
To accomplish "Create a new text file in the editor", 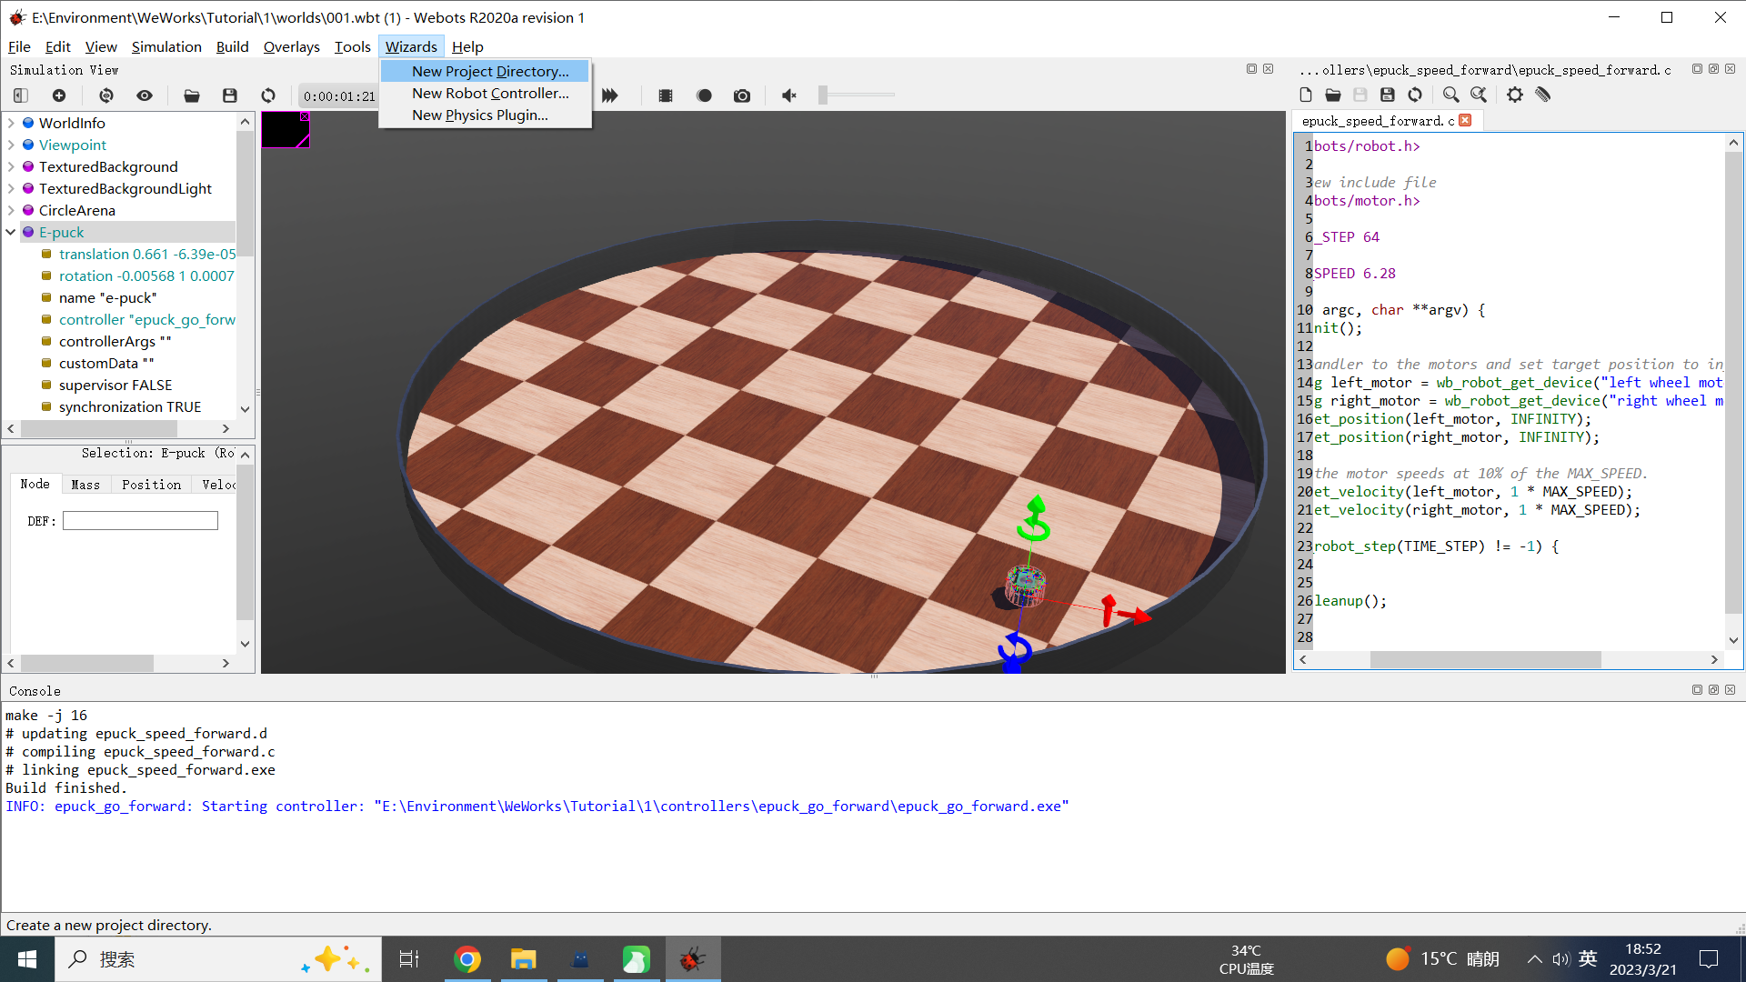I will 1306,95.
